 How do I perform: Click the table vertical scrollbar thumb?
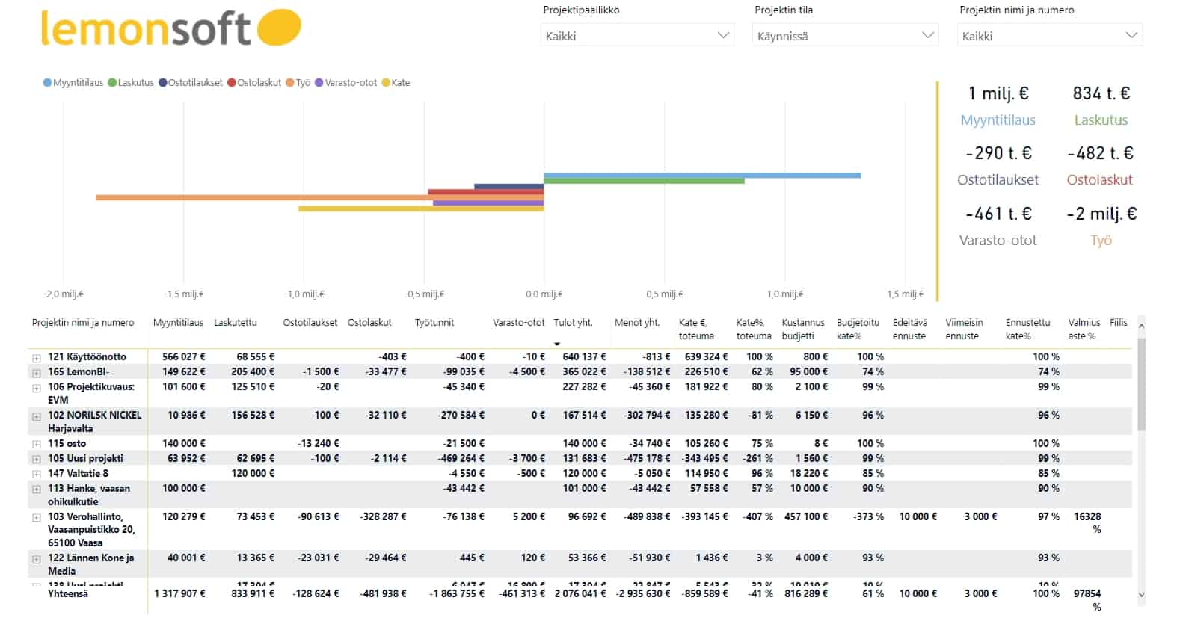[x=1140, y=385]
